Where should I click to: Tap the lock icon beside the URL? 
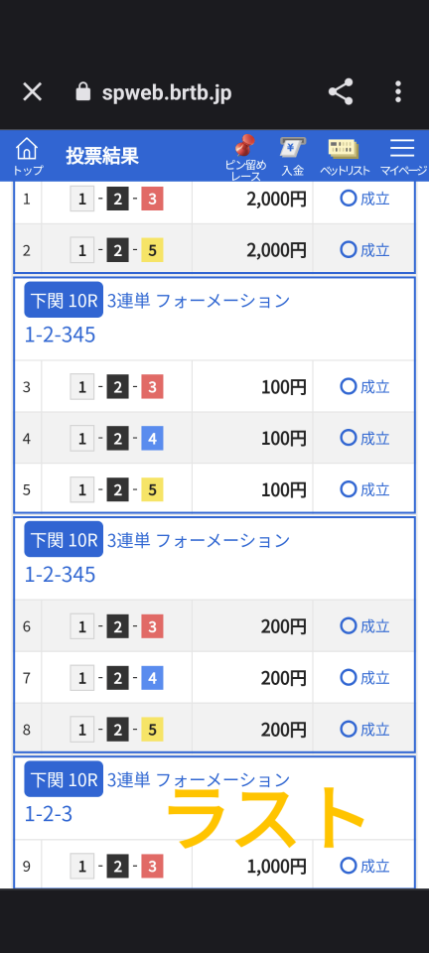coord(82,91)
